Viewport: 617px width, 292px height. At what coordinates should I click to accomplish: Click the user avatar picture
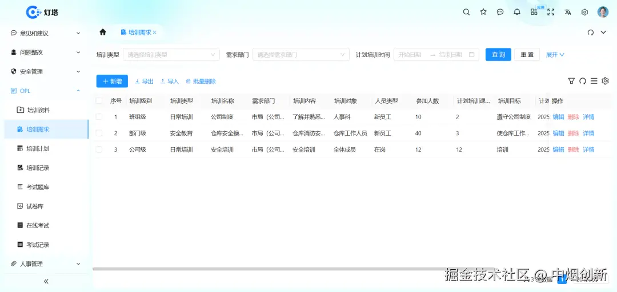pyautogui.click(x=603, y=12)
